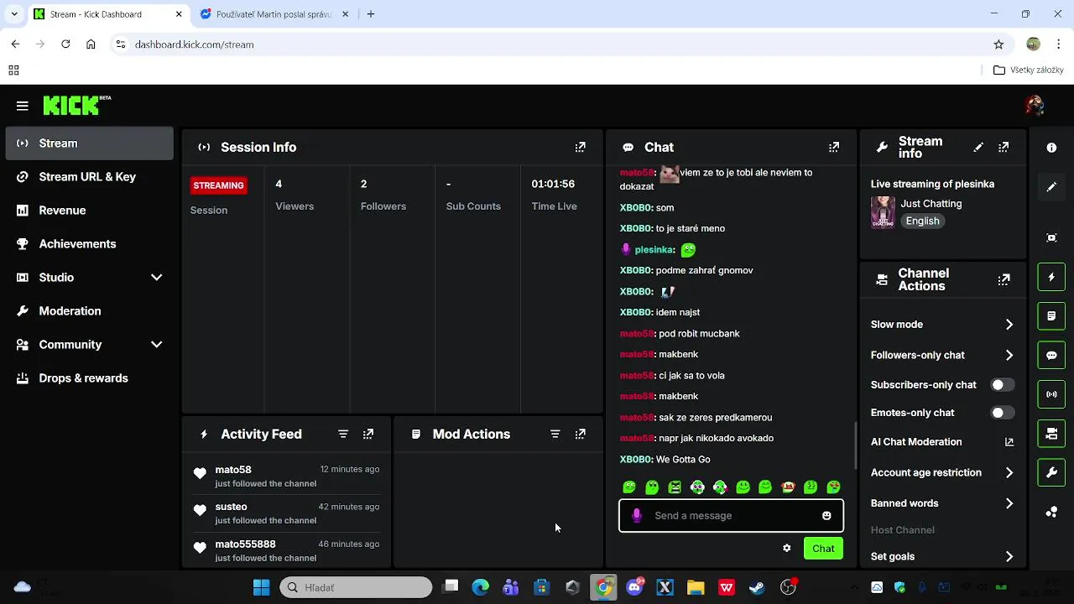Screen dimensions: 1074x604
Task: Filter the Mod Actions list
Action: coord(555,434)
